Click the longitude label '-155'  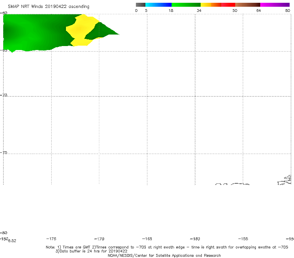pos(243,239)
